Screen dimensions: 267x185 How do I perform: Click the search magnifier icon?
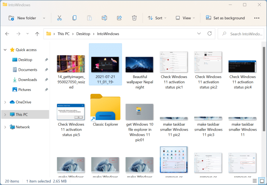click(224, 33)
